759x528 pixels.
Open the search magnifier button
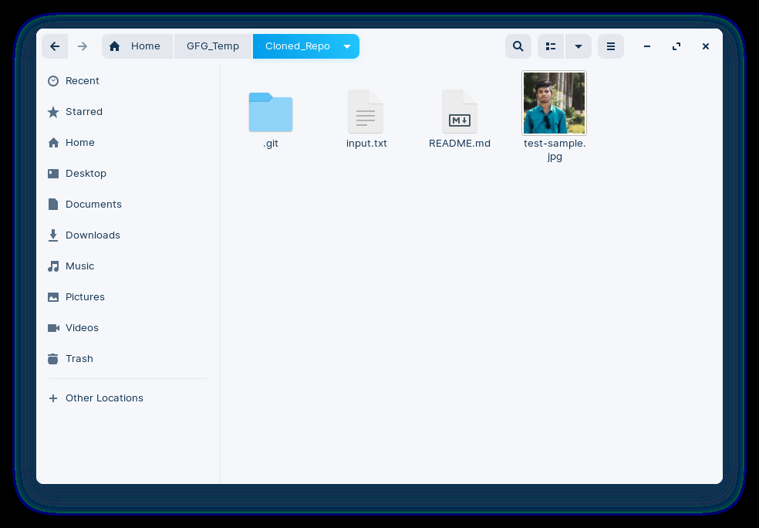(518, 46)
